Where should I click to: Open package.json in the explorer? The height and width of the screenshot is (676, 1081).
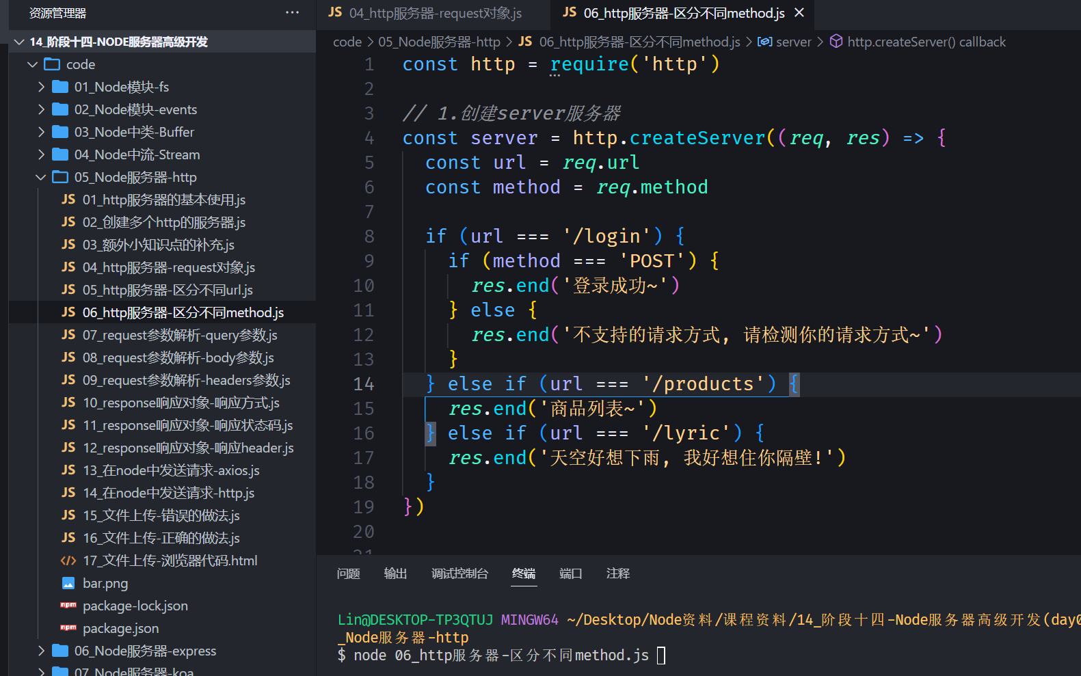[120, 628]
